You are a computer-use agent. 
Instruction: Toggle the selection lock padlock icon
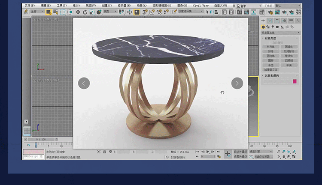coord(104,152)
